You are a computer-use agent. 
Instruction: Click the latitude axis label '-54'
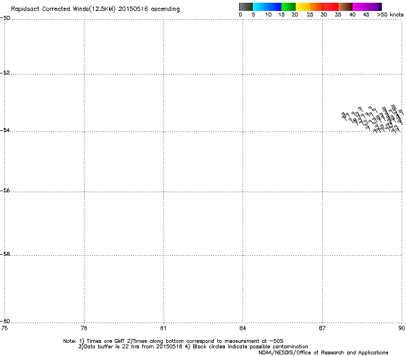(5, 130)
